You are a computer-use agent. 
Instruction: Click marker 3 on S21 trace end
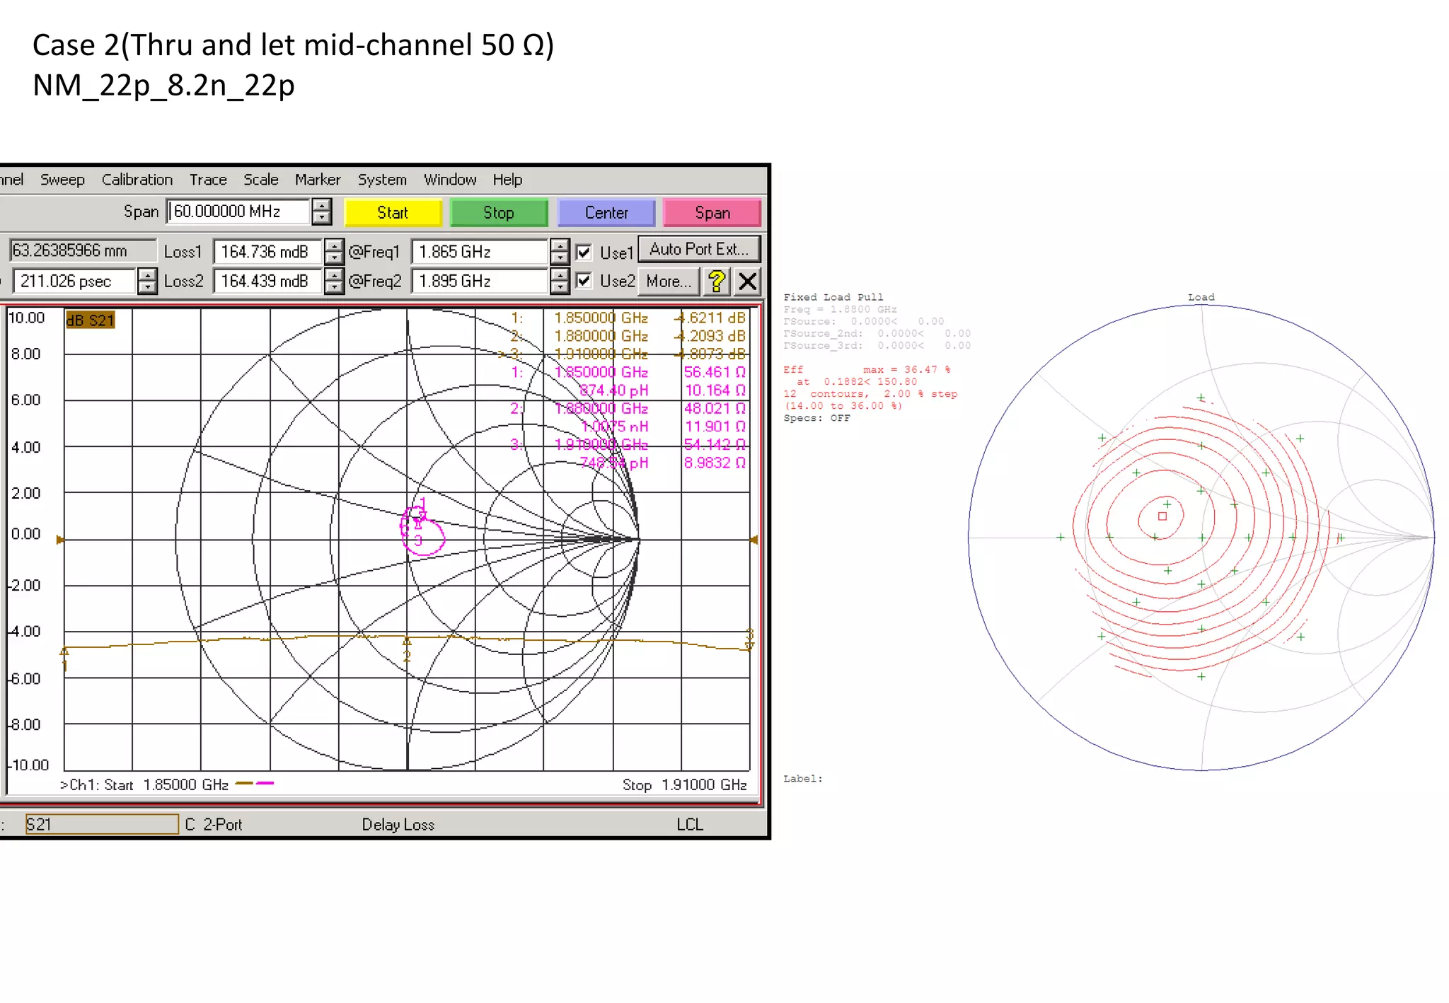[x=750, y=639]
